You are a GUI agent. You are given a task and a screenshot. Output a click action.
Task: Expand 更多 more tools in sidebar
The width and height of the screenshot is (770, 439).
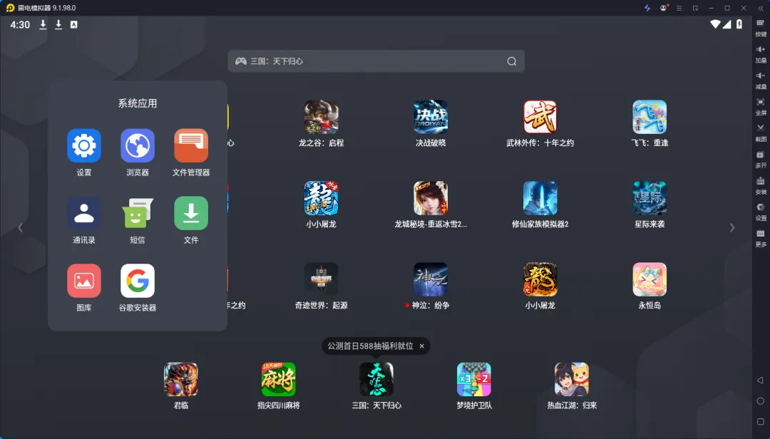point(761,238)
